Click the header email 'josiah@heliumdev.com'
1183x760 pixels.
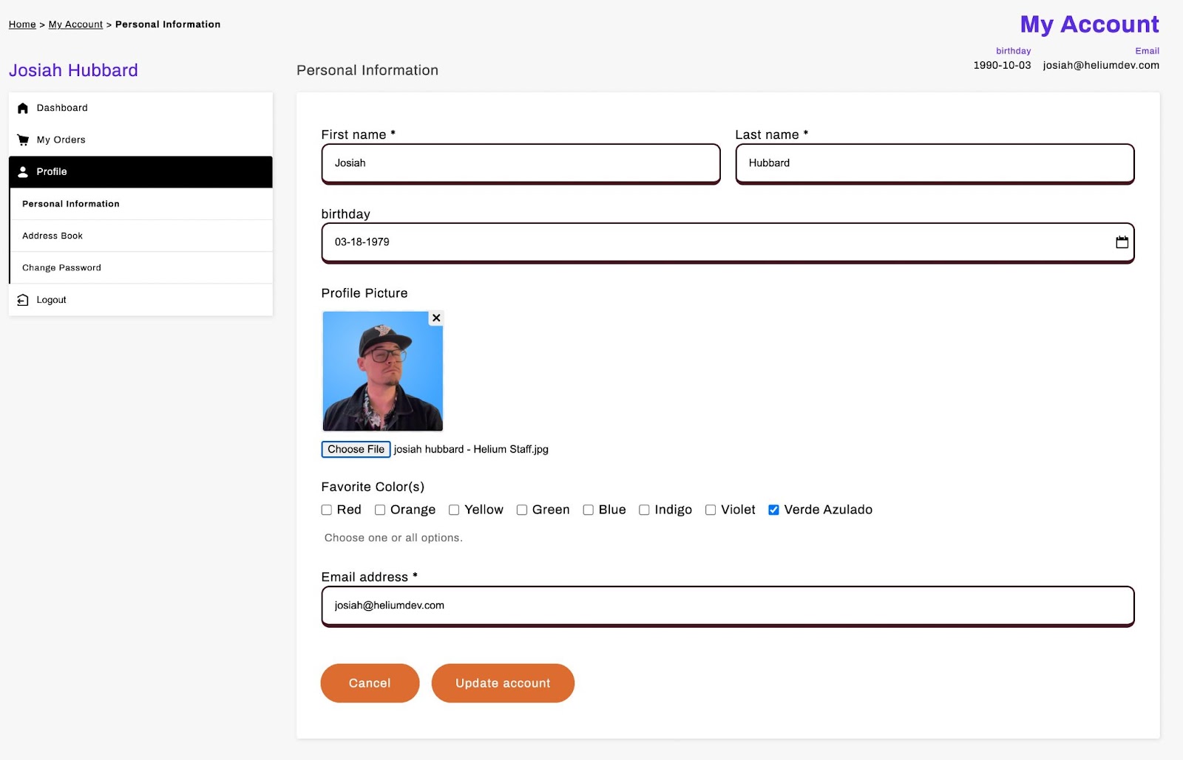[x=1101, y=65]
